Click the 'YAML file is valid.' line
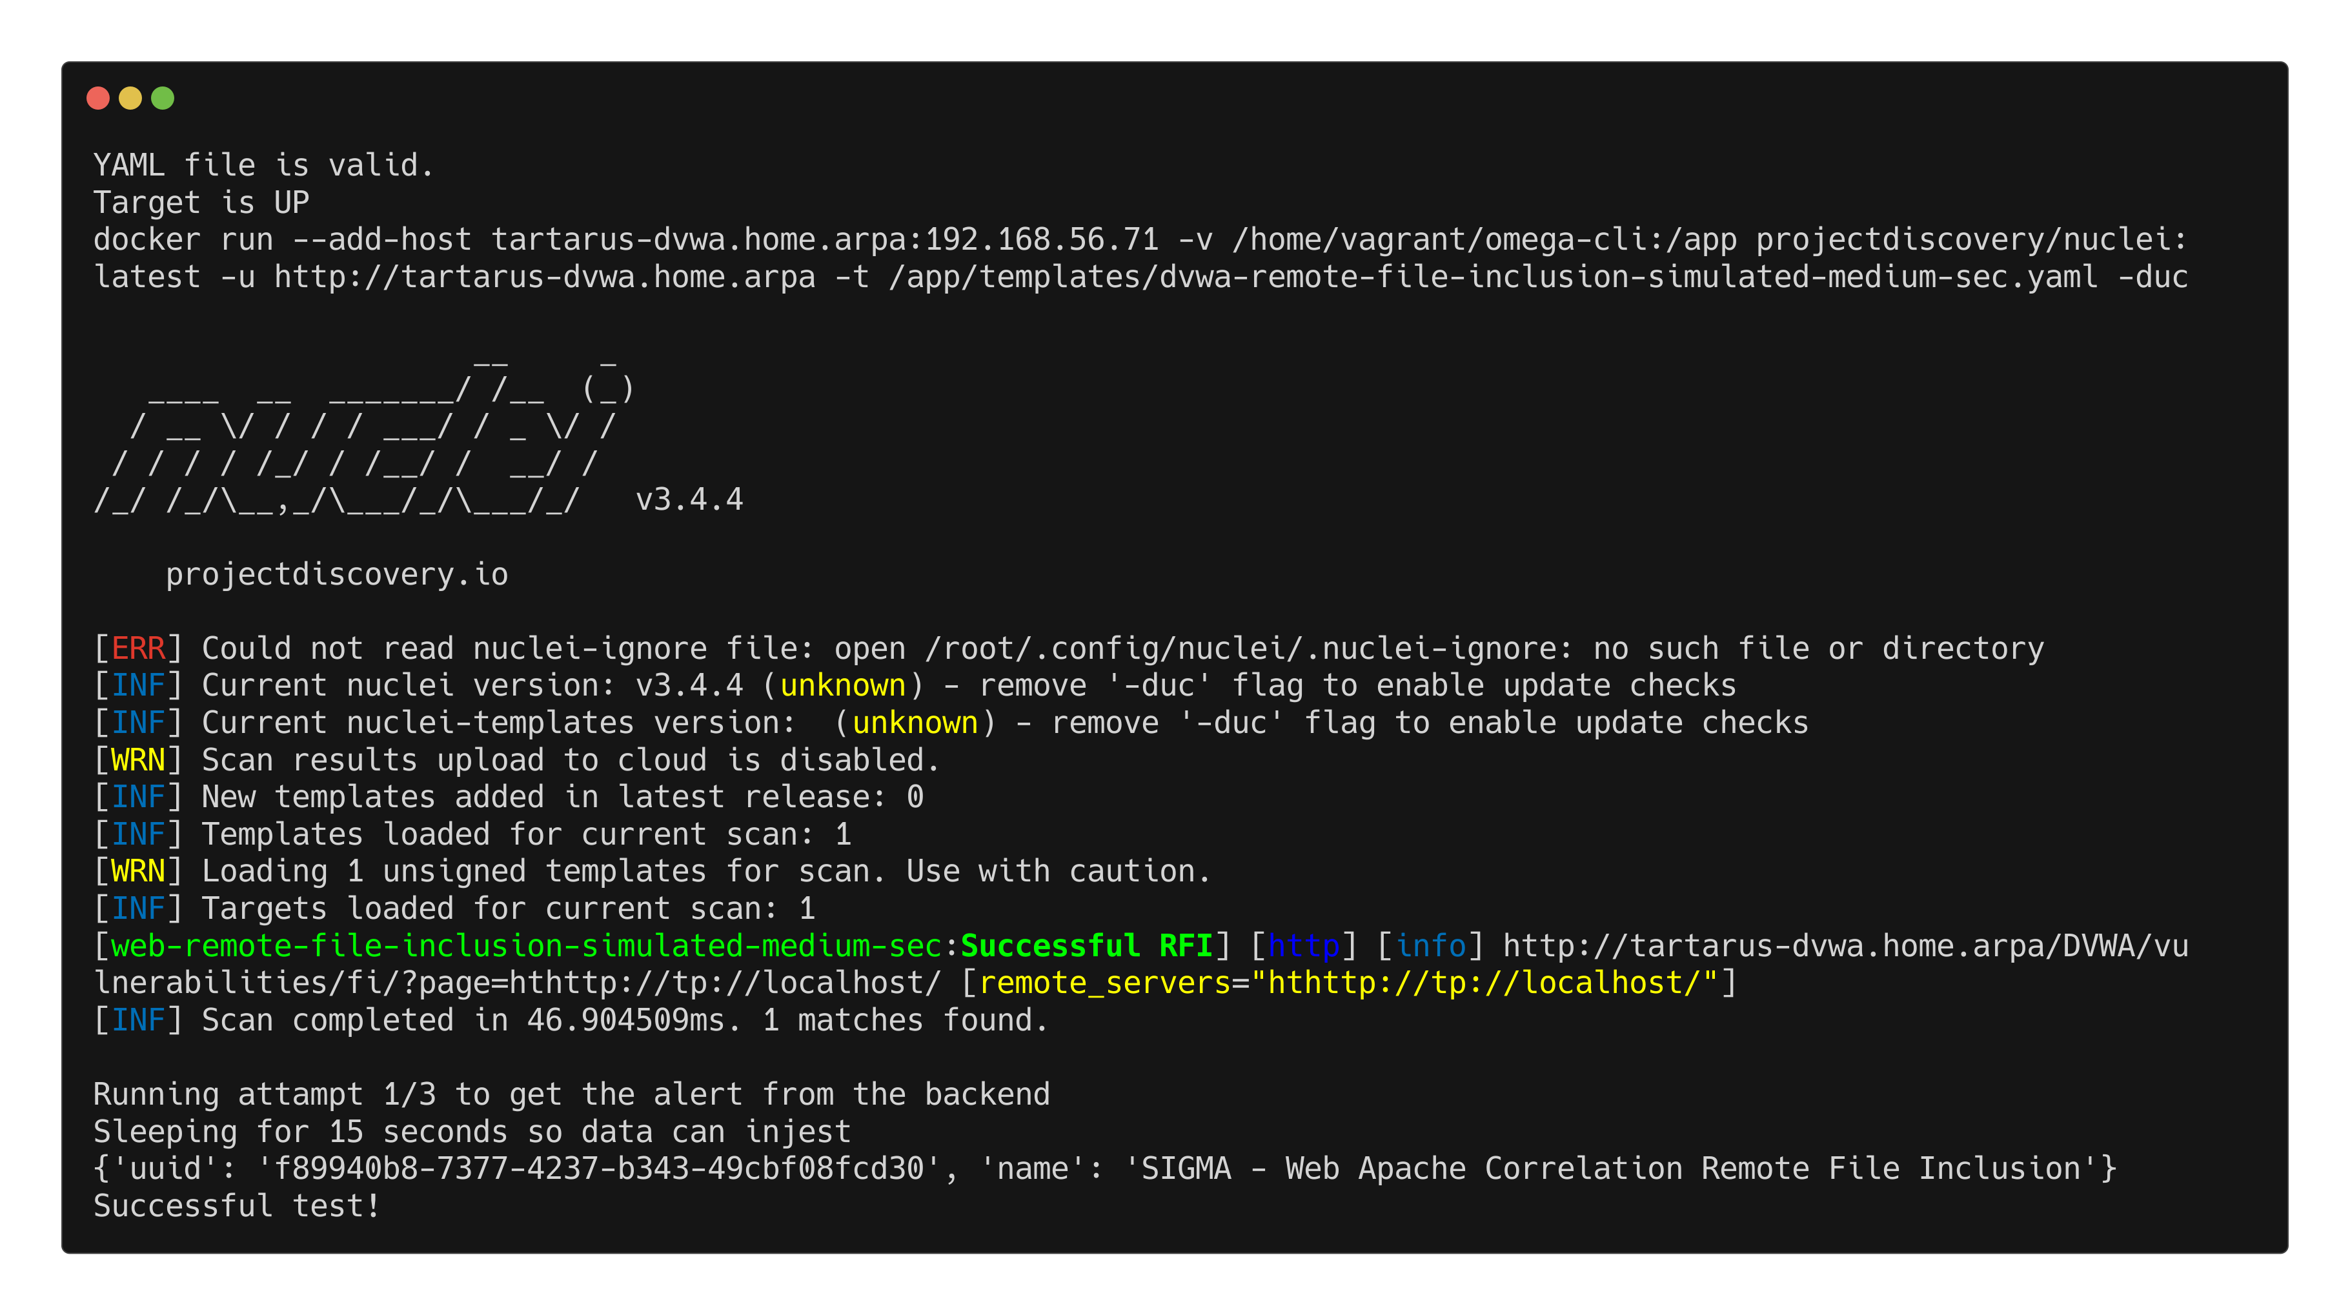Image resolution: width=2350 pixels, height=1315 pixels. (x=263, y=165)
